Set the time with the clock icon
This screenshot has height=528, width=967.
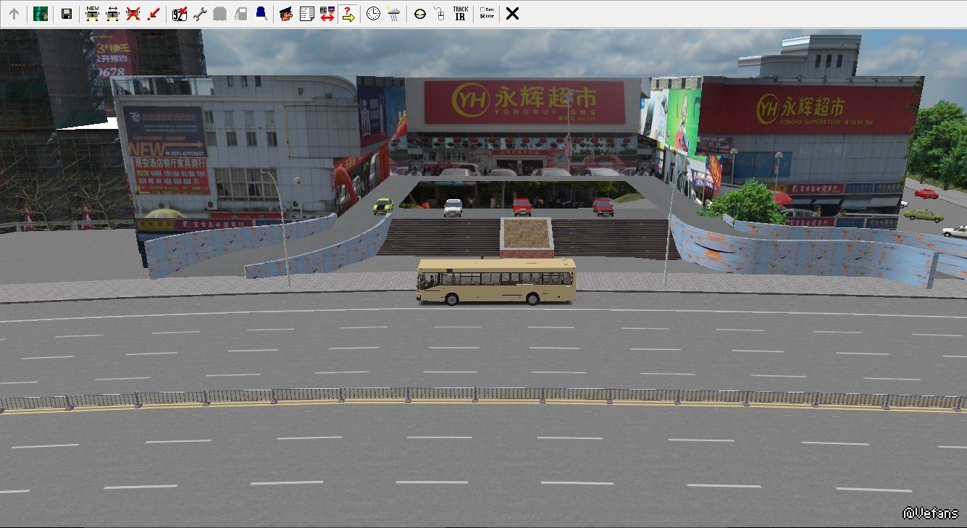pos(373,14)
